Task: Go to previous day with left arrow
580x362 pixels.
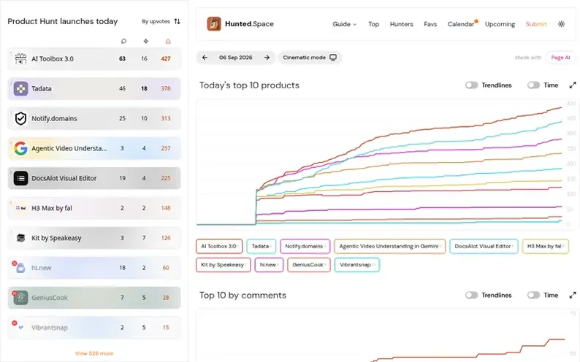Action: 205,58
